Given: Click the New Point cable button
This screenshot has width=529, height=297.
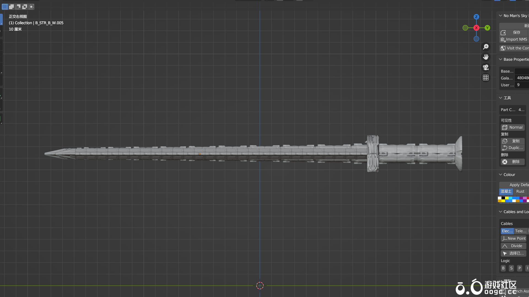Looking at the screenshot, I should point(514,238).
